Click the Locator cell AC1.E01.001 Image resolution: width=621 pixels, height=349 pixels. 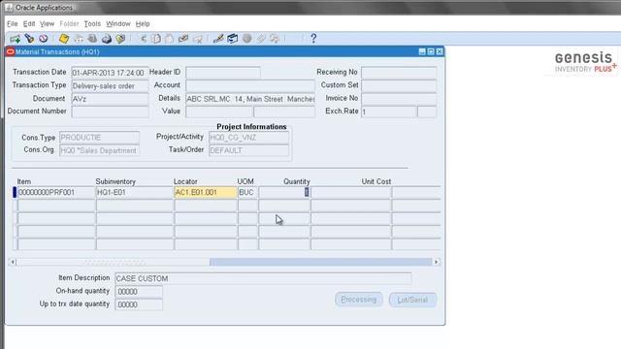point(205,192)
